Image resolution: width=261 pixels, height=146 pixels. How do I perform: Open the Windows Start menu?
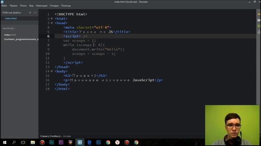[4, 142]
